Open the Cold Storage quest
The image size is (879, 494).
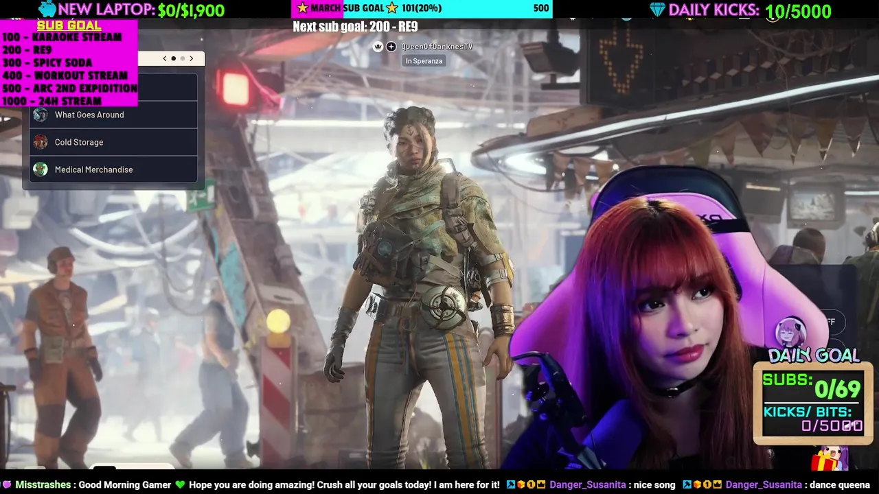click(113, 142)
